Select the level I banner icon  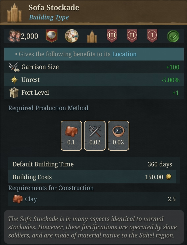pyautogui.click(x=152, y=36)
